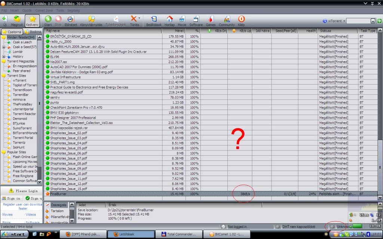383x239 pixels.
Task: Open the Games toolbar icon
Action: coord(211,19)
